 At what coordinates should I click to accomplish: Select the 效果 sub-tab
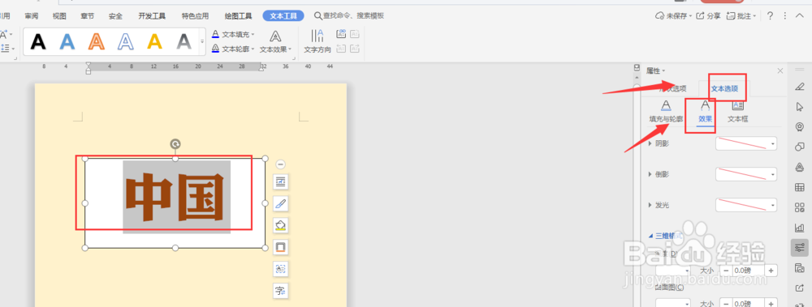pyautogui.click(x=705, y=112)
